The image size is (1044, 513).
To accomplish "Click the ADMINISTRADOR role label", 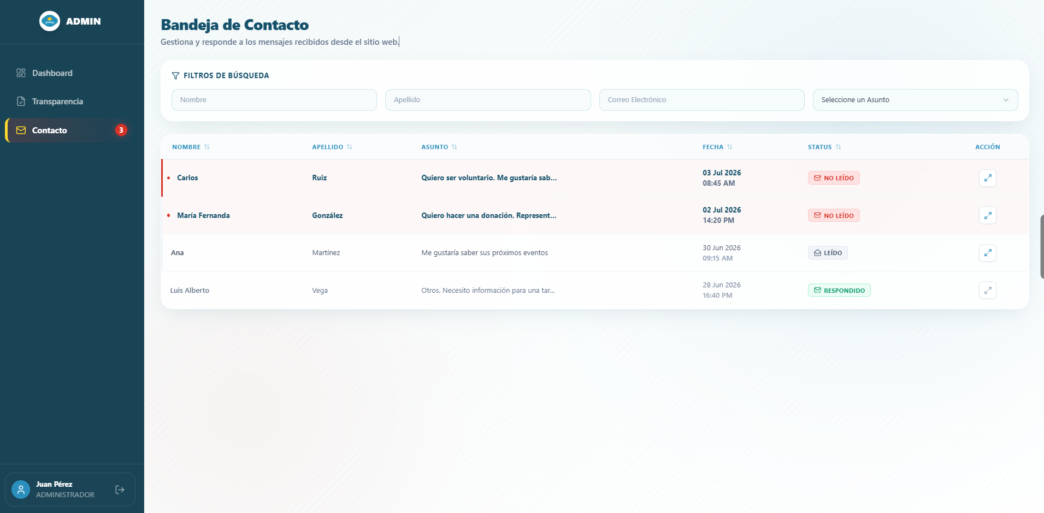I will [x=65, y=495].
